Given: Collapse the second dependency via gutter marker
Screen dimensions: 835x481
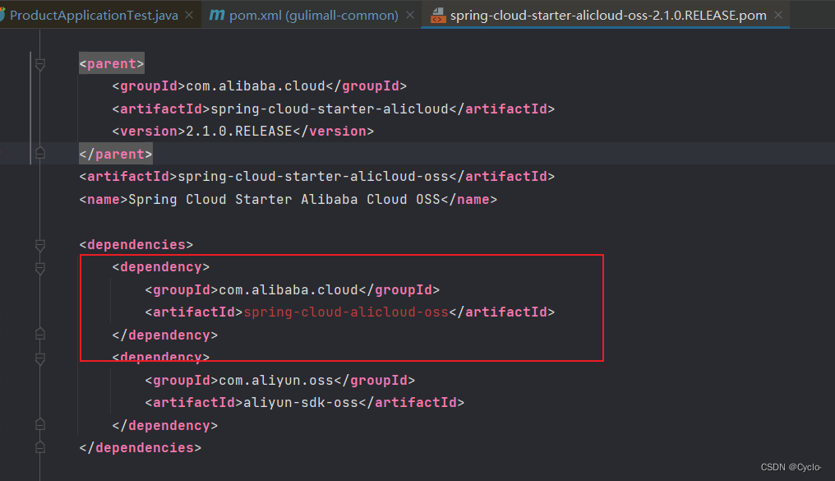Looking at the screenshot, I should point(39,358).
